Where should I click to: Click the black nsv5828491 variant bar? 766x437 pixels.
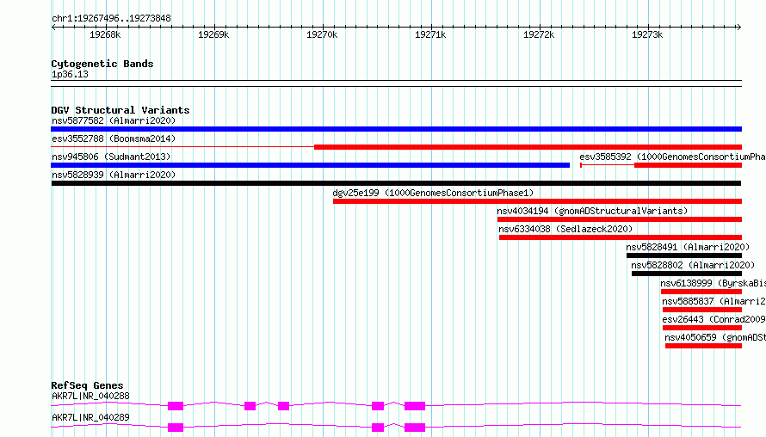(684, 255)
